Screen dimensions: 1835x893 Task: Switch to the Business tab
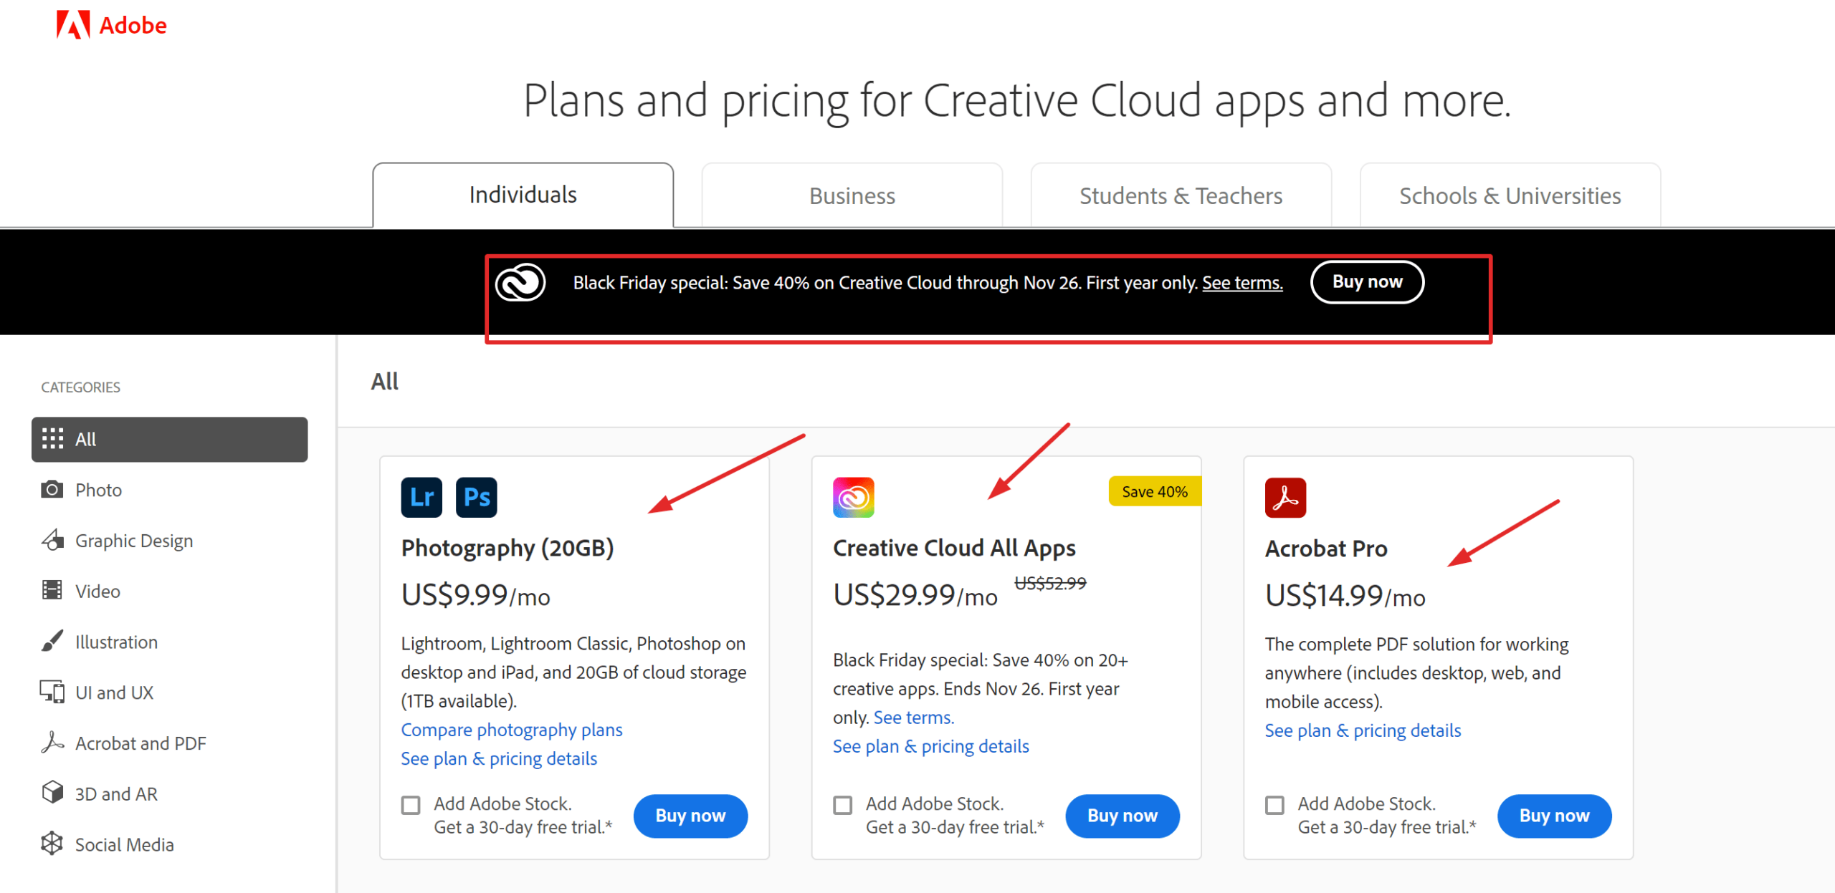852,195
